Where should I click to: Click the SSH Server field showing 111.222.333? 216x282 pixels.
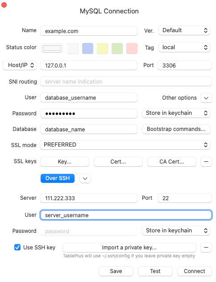89,198
